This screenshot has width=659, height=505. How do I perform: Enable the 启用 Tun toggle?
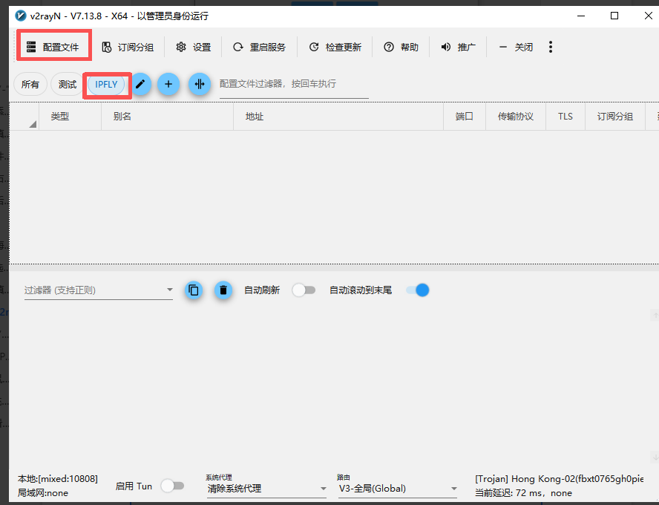(x=173, y=486)
